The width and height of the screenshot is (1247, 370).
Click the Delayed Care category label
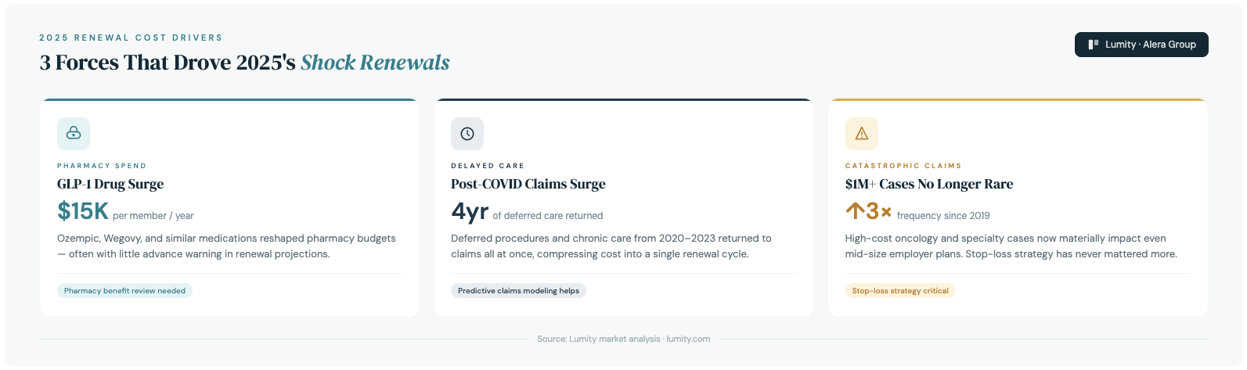coord(488,166)
